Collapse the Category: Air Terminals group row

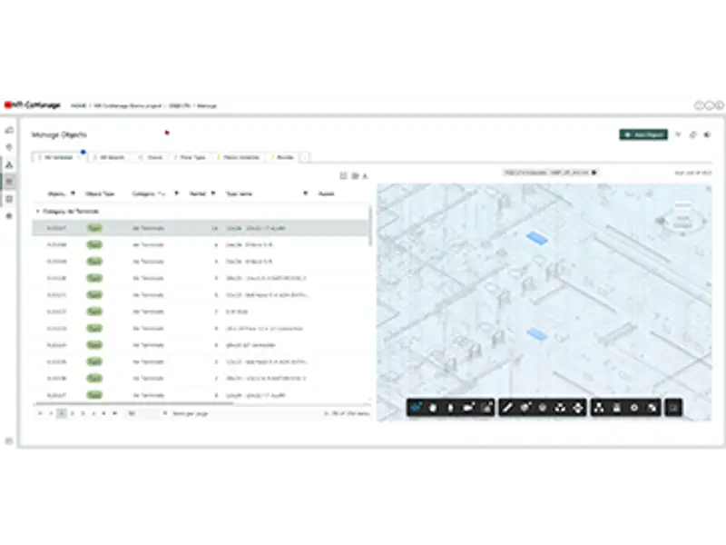tap(37, 212)
